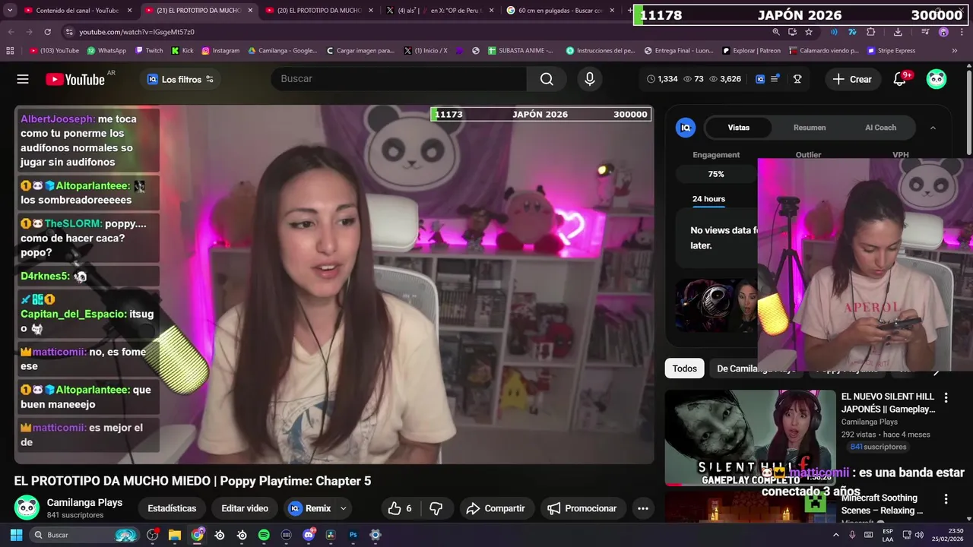Open the Silent Hill video thumbnail

click(x=750, y=438)
